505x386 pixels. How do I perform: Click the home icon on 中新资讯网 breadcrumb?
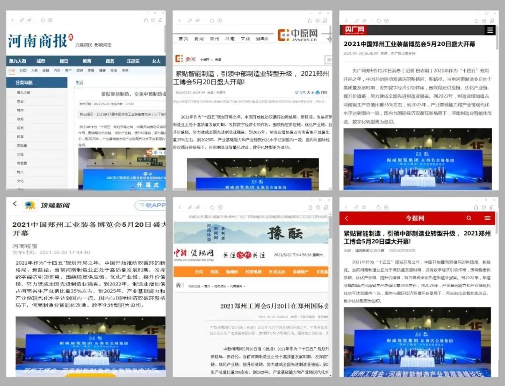(x=178, y=285)
